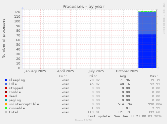Screen dimensions: 167x124
Task: Click sleeping minimum value 70.02
Action: (x=94, y=80)
